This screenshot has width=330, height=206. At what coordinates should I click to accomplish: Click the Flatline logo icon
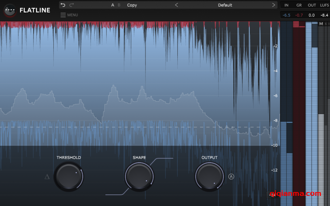pyautogui.click(x=10, y=10)
